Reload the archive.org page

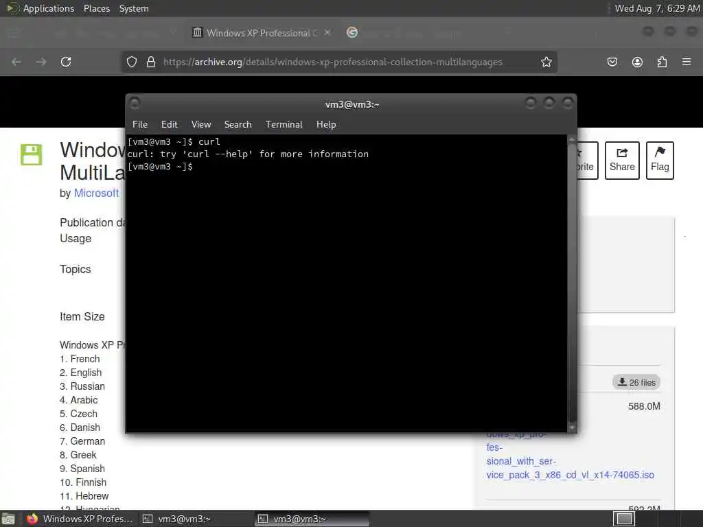pyautogui.click(x=66, y=62)
